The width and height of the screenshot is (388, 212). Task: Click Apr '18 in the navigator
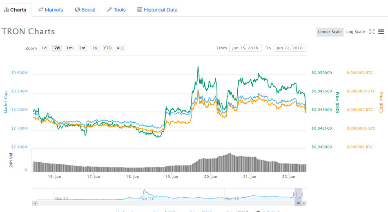click(x=232, y=199)
